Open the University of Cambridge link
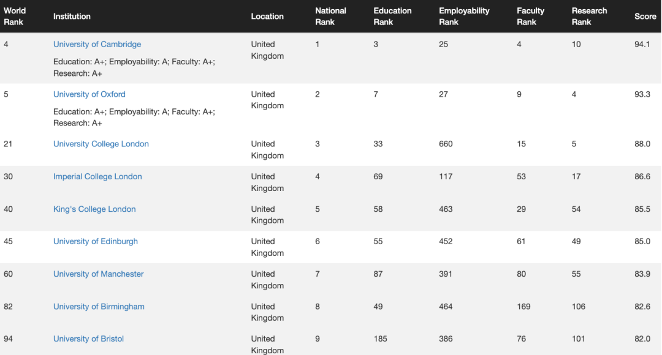Image resolution: width=662 pixels, height=355 pixels. tap(97, 44)
